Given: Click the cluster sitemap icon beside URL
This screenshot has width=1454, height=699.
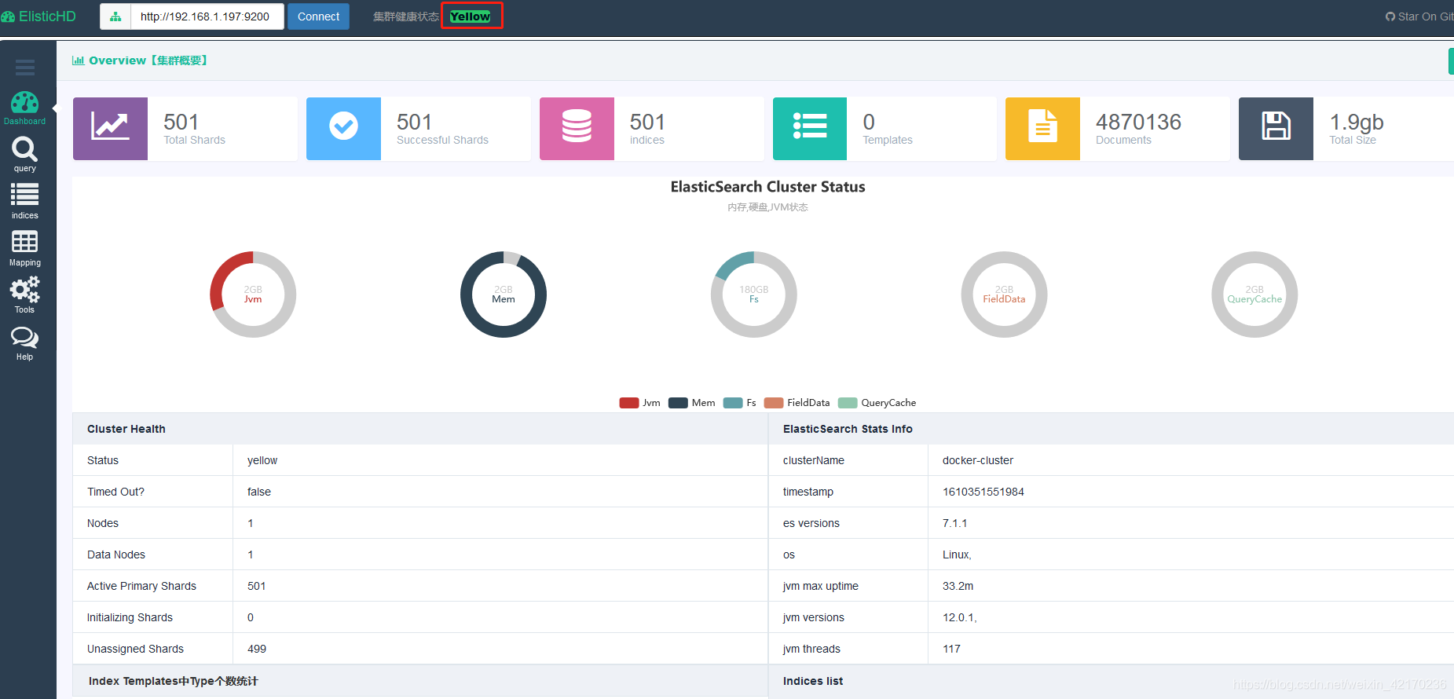Looking at the screenshot, I should (x=115, y=16).
